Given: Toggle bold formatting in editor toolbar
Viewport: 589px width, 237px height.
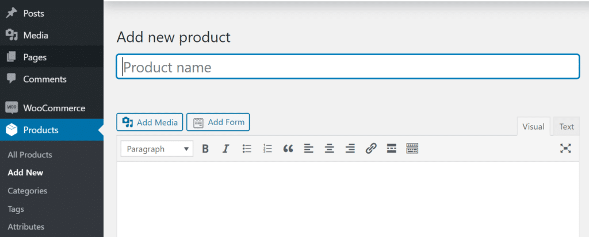Looking at the screenshot, I should pos(205,149).
